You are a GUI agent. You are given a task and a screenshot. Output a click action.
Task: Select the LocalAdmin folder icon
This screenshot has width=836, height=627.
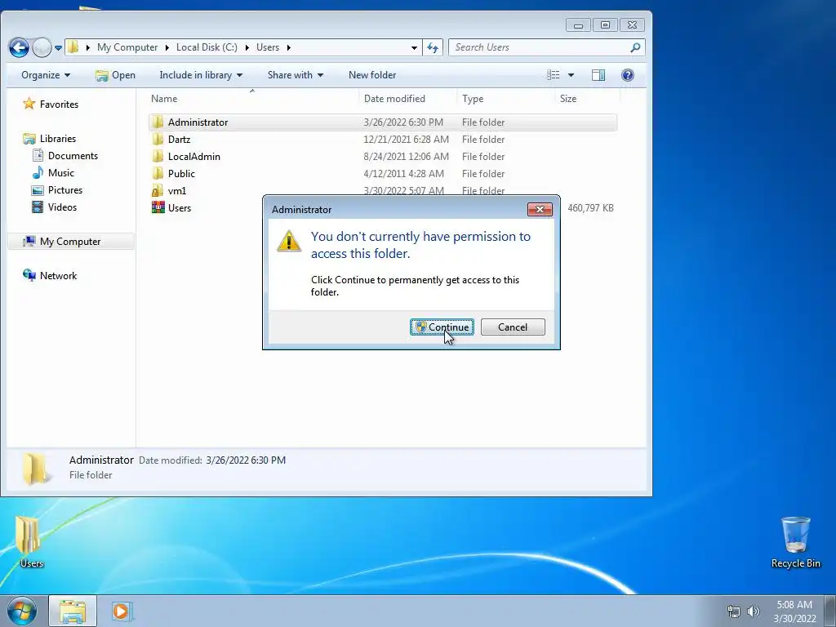(158, 156)
